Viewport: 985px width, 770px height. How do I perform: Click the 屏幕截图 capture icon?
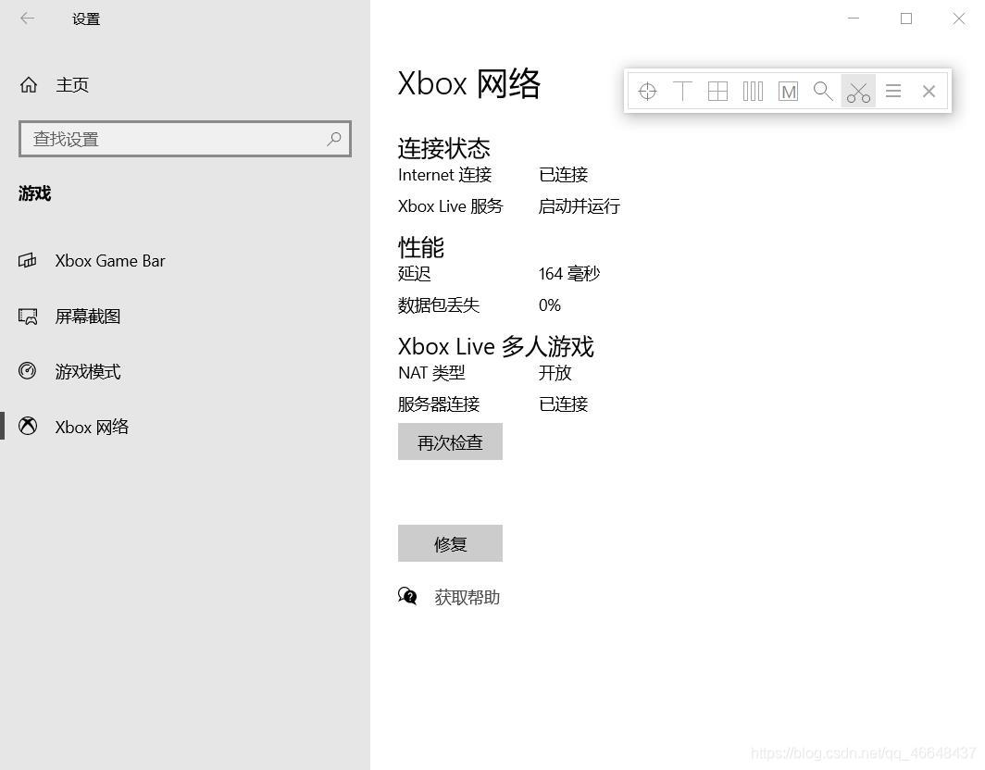click(28, 316)
